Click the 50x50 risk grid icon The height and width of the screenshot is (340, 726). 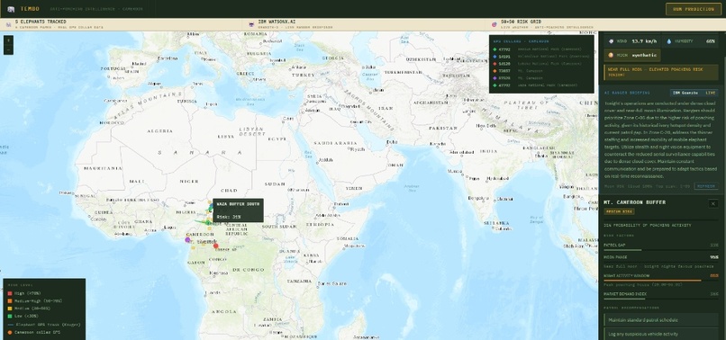click(x=495, y=24)
